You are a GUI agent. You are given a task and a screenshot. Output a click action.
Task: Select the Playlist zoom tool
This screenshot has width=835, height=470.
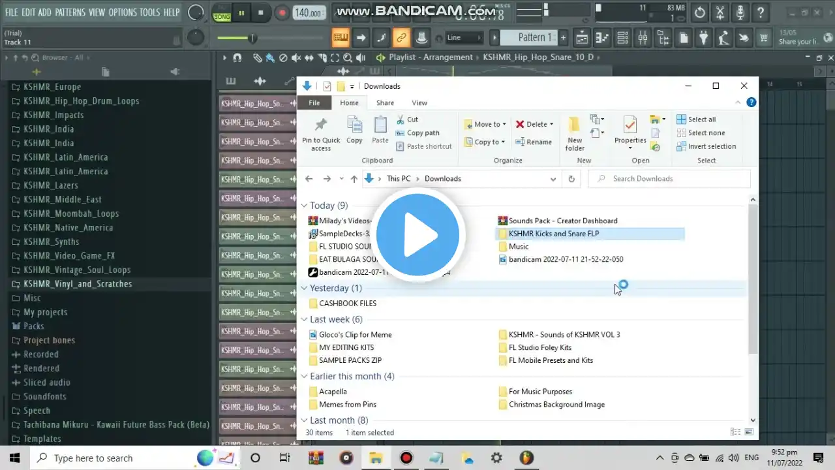348,57
